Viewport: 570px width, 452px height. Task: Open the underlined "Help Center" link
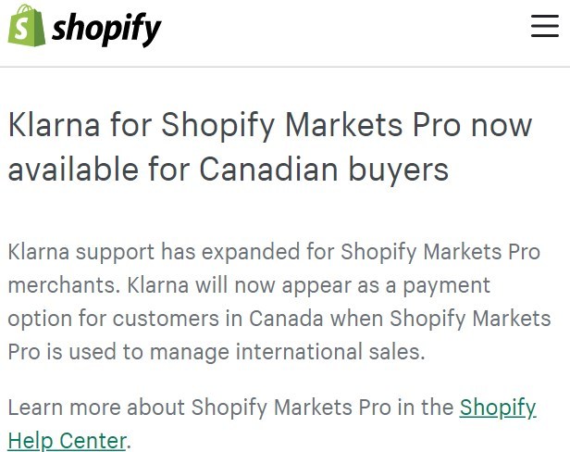point(67,441)
